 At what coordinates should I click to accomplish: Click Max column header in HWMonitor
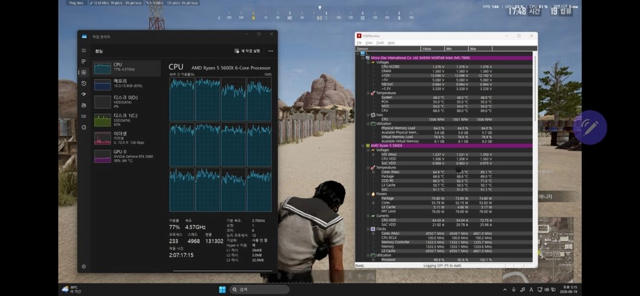click(481, 49)
